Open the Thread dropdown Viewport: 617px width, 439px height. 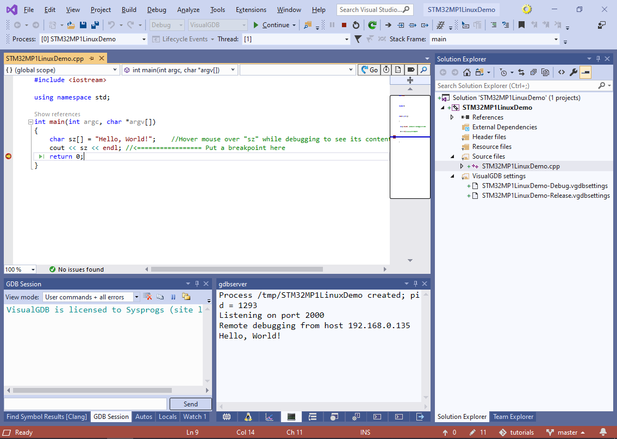pos(347,39)
